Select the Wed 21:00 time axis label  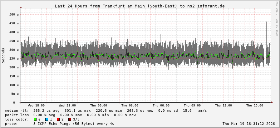pos(67,106)
